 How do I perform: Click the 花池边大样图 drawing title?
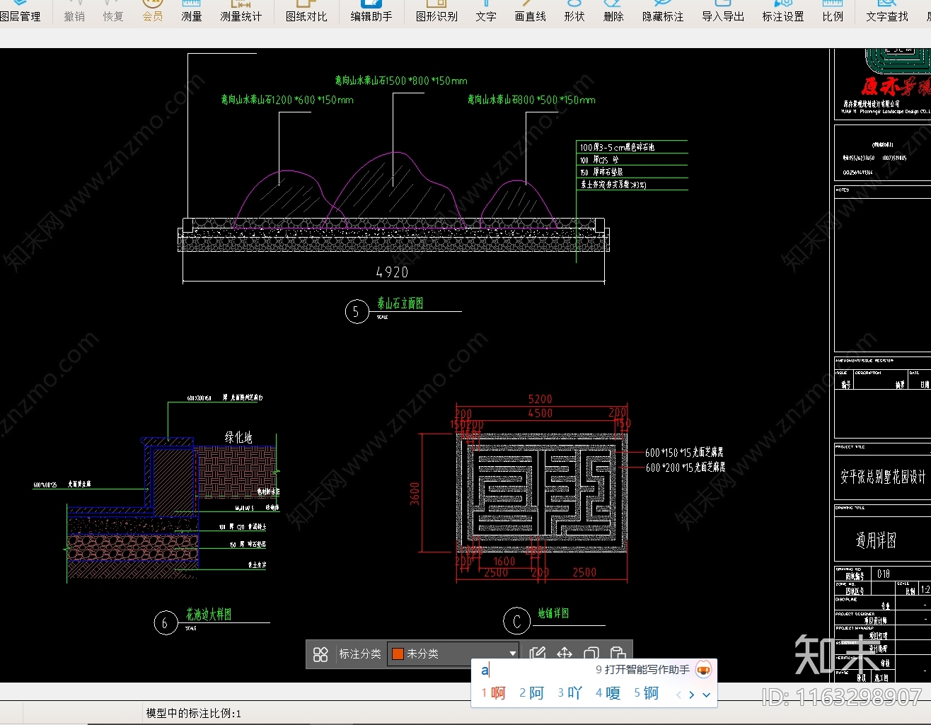point(209,615)
